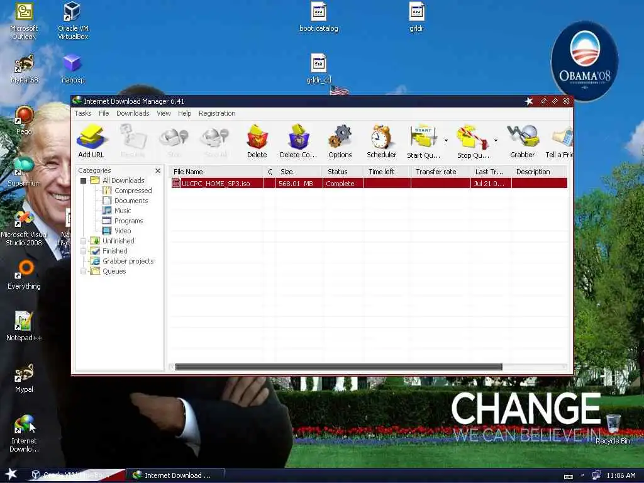Click the Add URL toolbar icon
Image resolution: width=644 pixels, height=483 pixels.
coord(91,141)
